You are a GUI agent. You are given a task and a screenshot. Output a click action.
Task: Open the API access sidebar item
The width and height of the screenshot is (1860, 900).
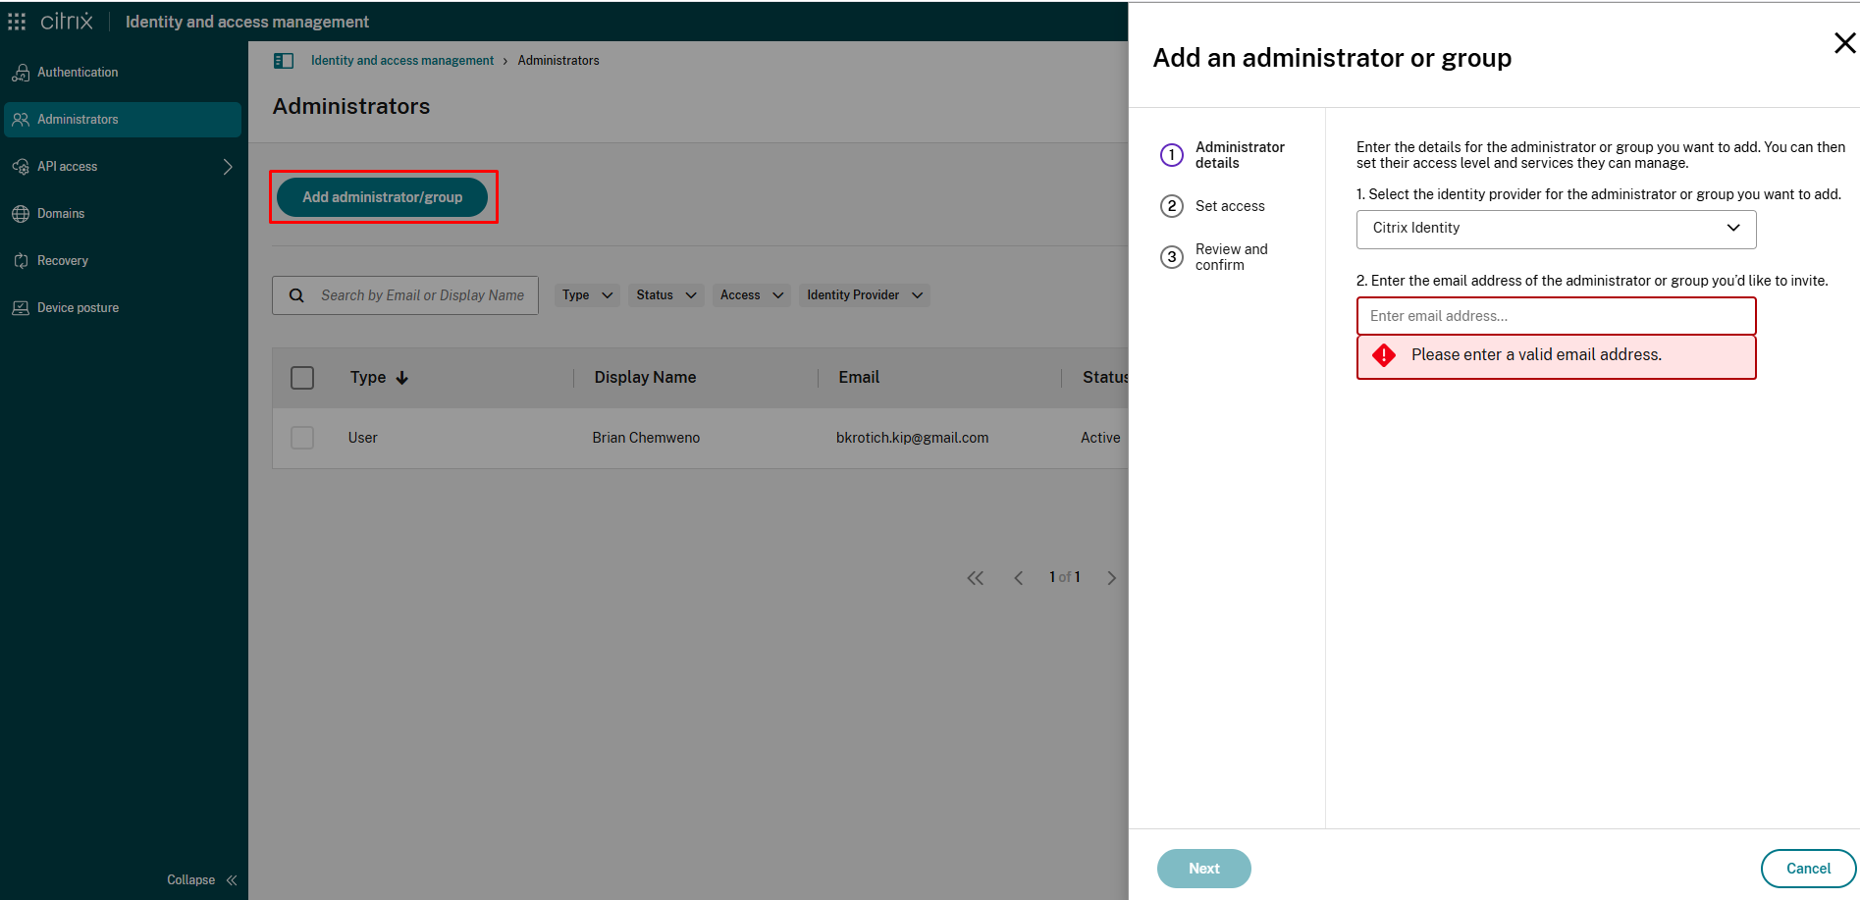pyautogui.click(x=66, y=166)
